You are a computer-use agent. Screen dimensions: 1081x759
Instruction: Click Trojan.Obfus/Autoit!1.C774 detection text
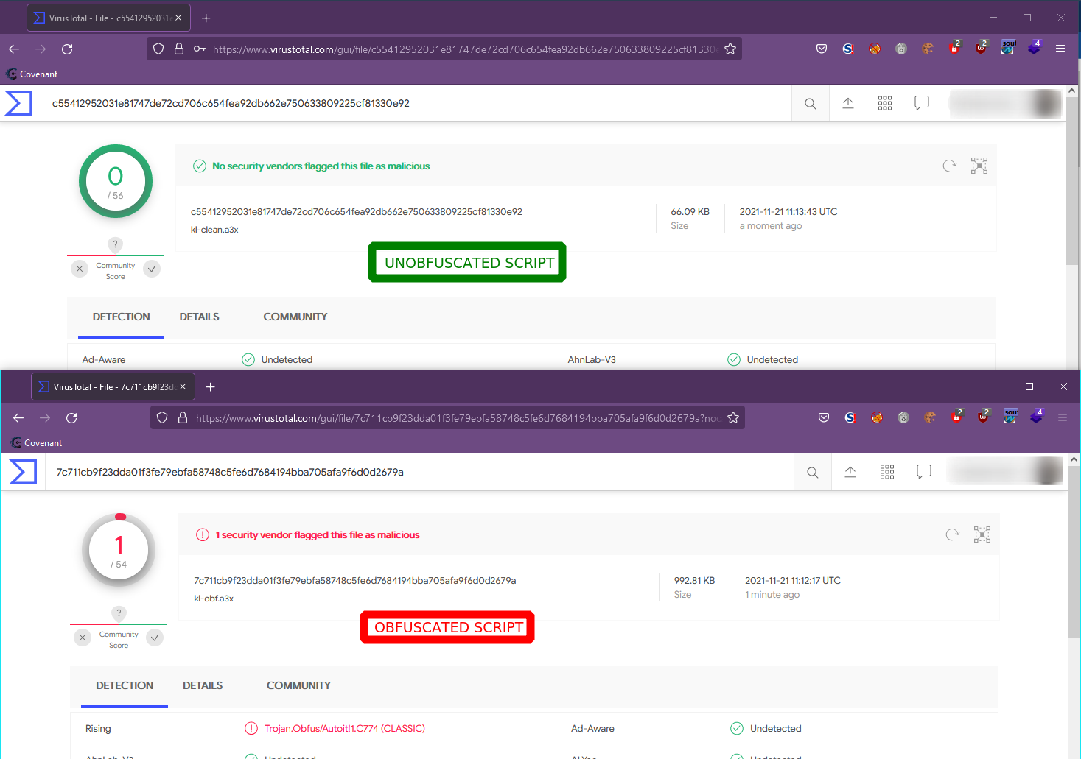click(345, 728)
